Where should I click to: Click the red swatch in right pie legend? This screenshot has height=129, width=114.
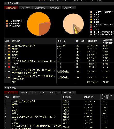click(x=91, y=29)
